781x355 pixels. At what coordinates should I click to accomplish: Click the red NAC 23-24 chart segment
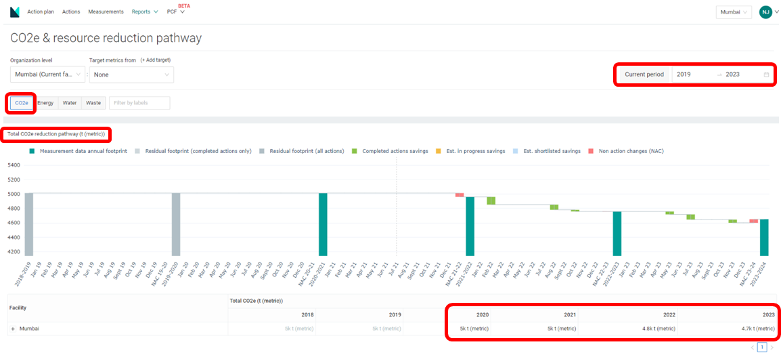coord(754,221)
